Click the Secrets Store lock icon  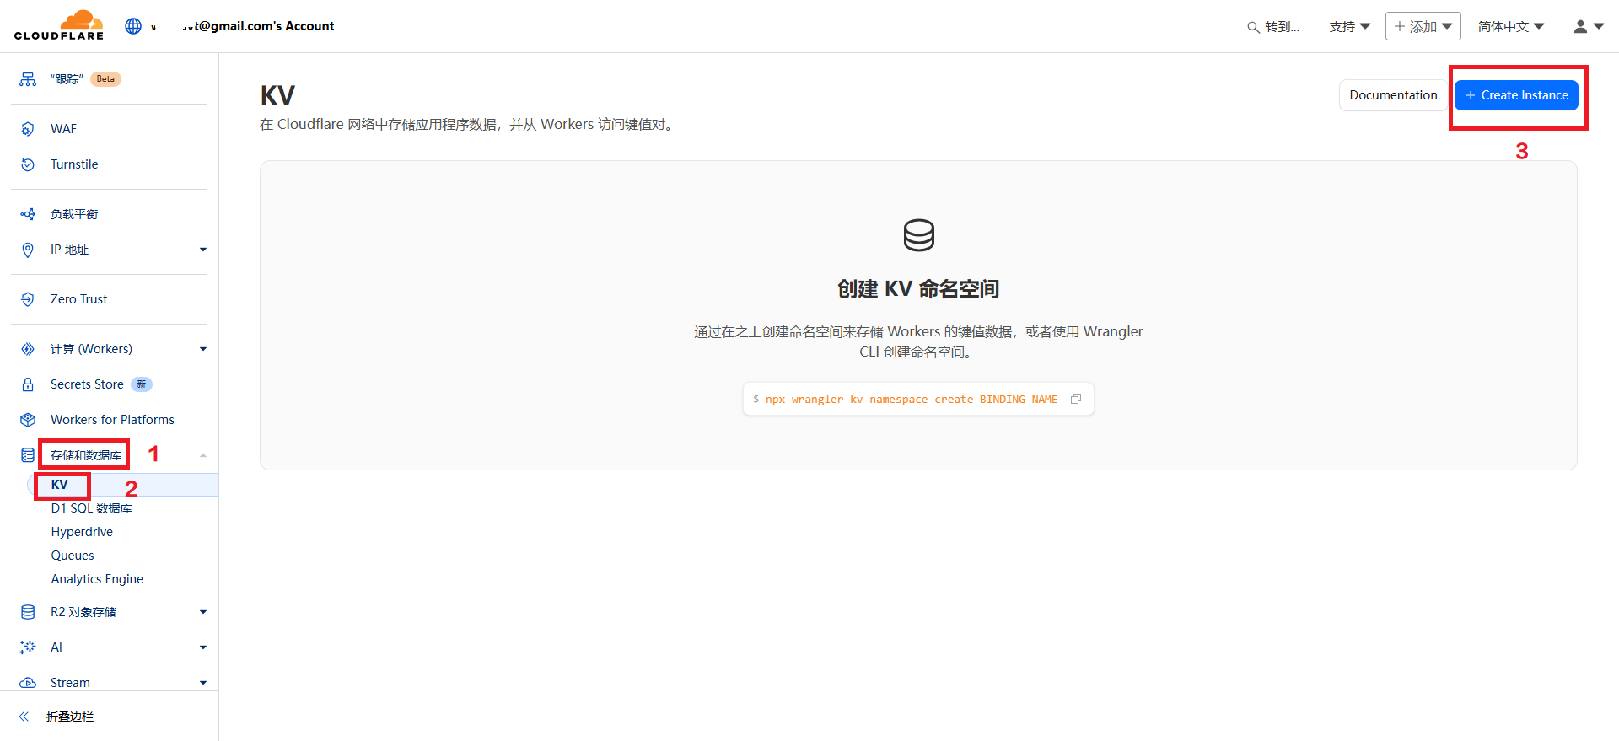point(28,384)
